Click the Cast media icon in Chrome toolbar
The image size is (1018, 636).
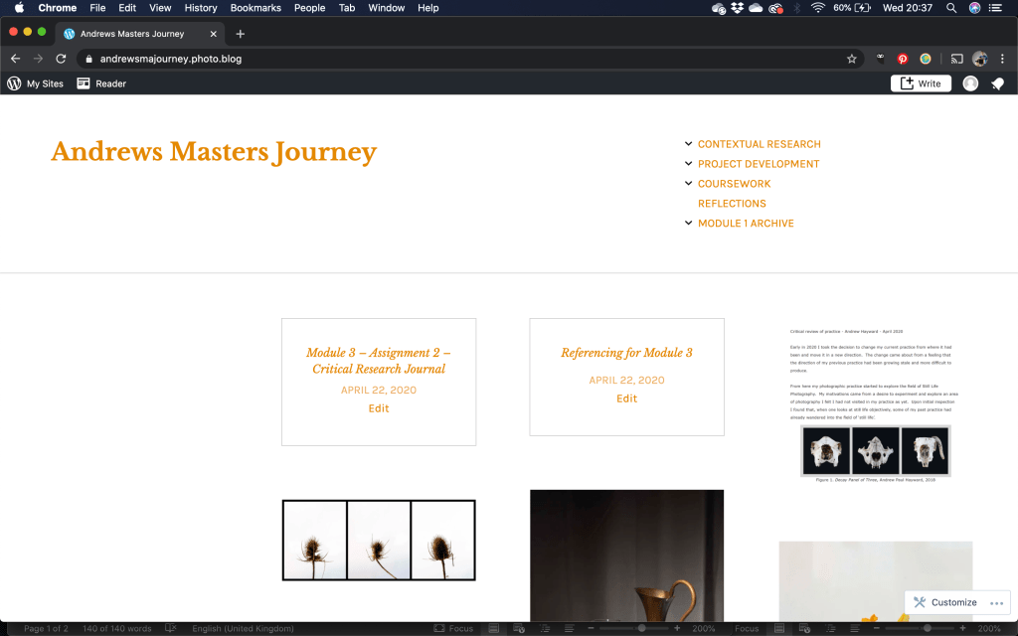tap(956, 59)
